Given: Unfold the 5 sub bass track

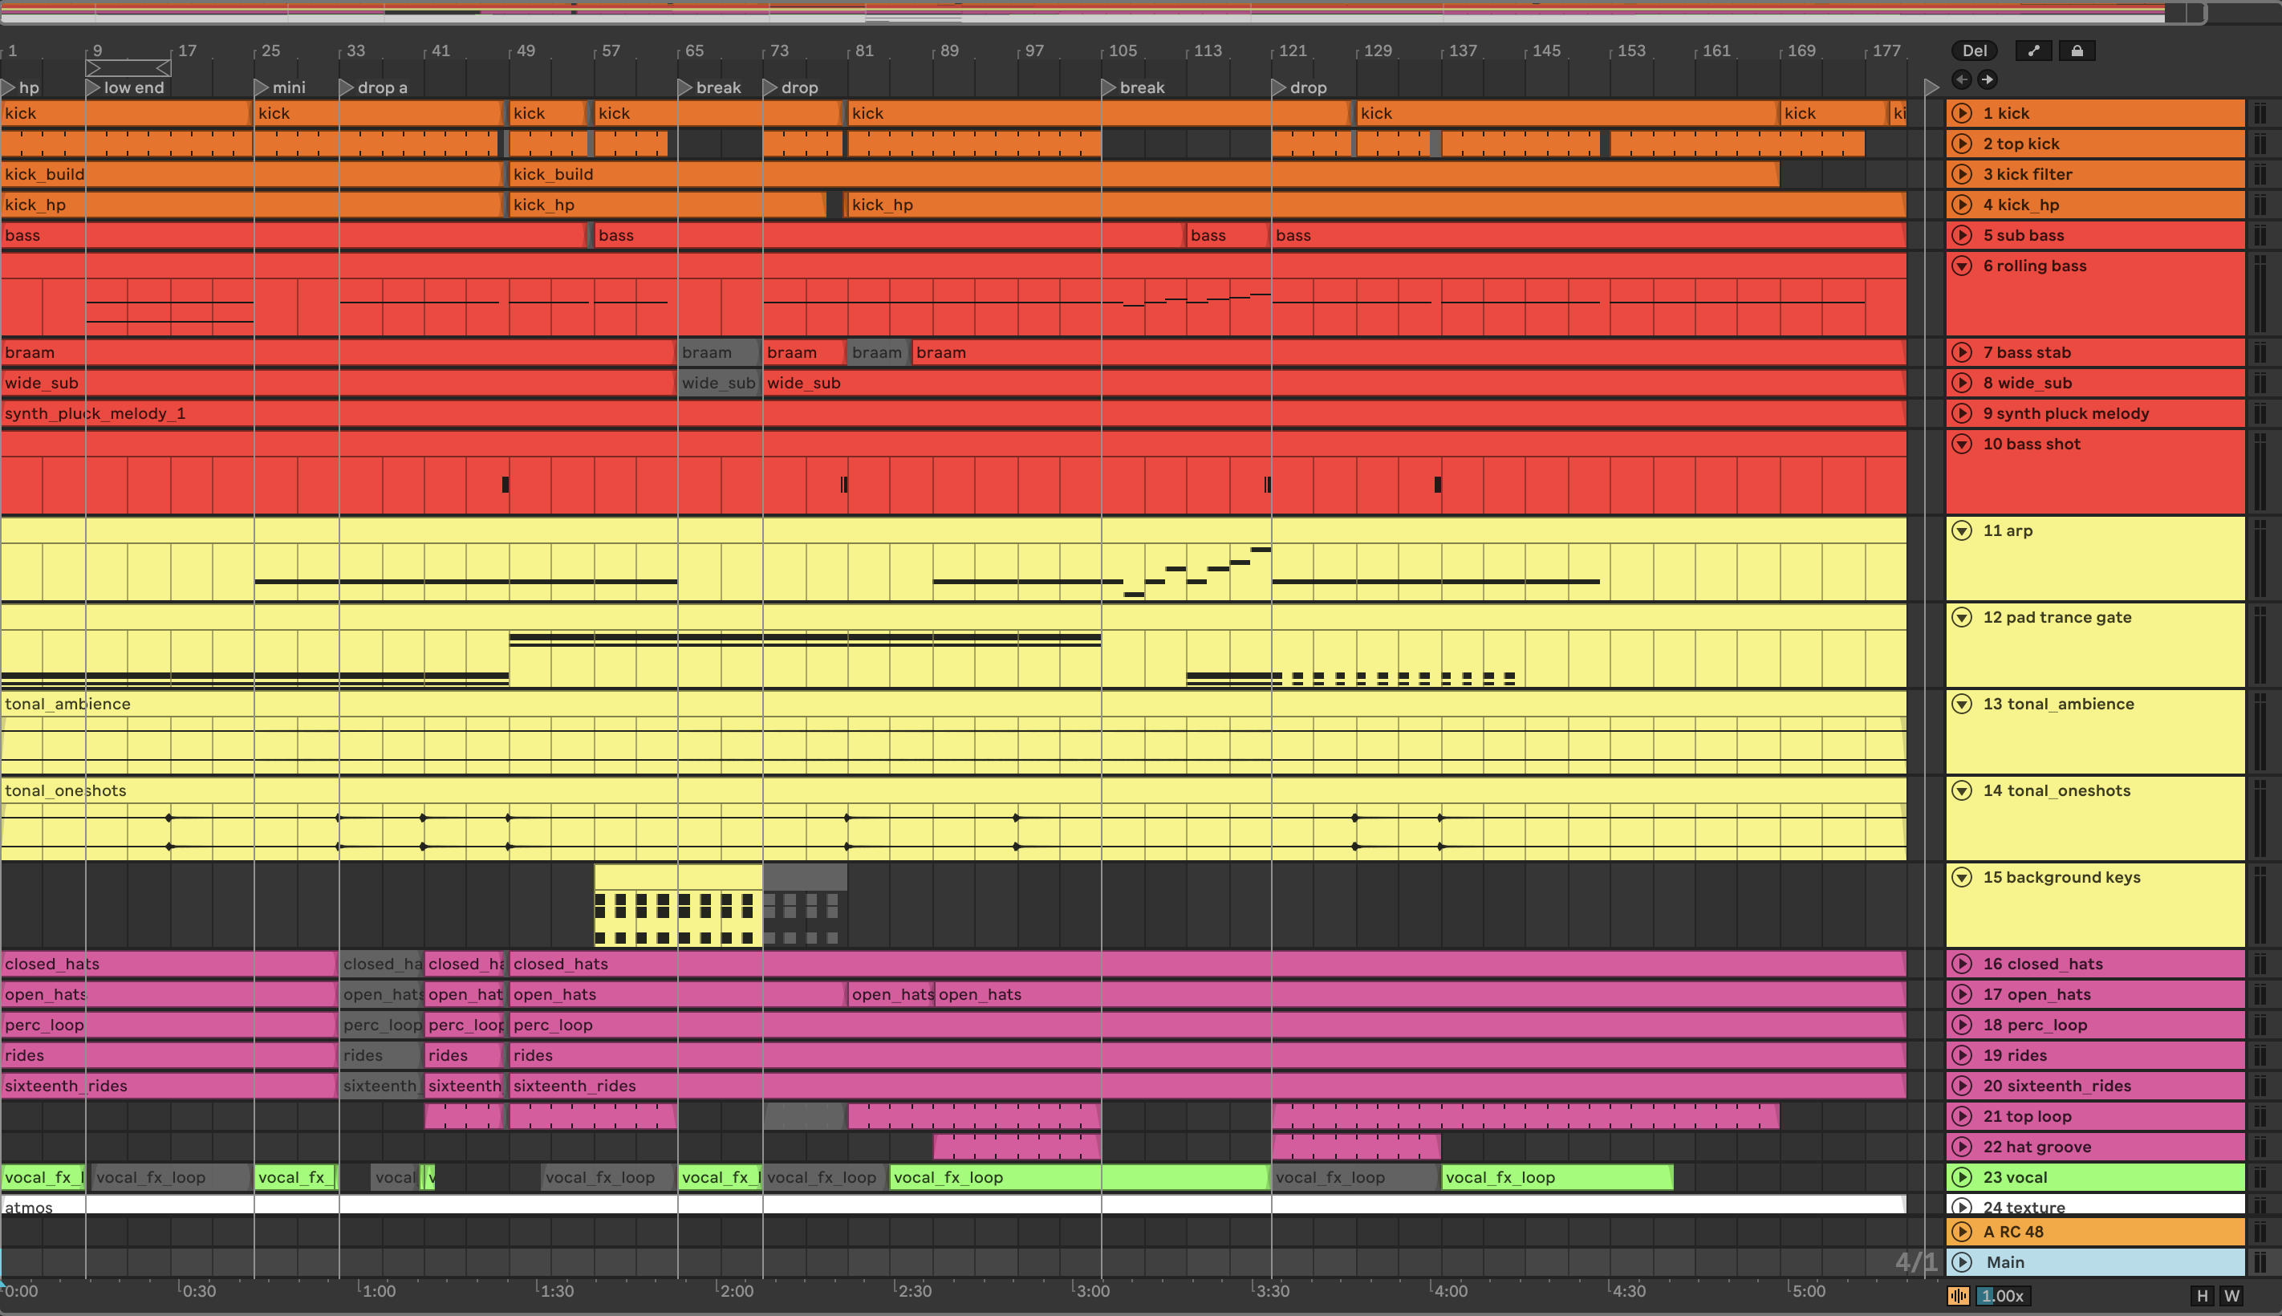Looking at the screenshot, I should click(x=1961, y=235).
